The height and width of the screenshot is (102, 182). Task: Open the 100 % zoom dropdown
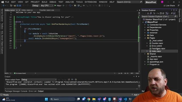pyautogui.click(x=8, y=73)
